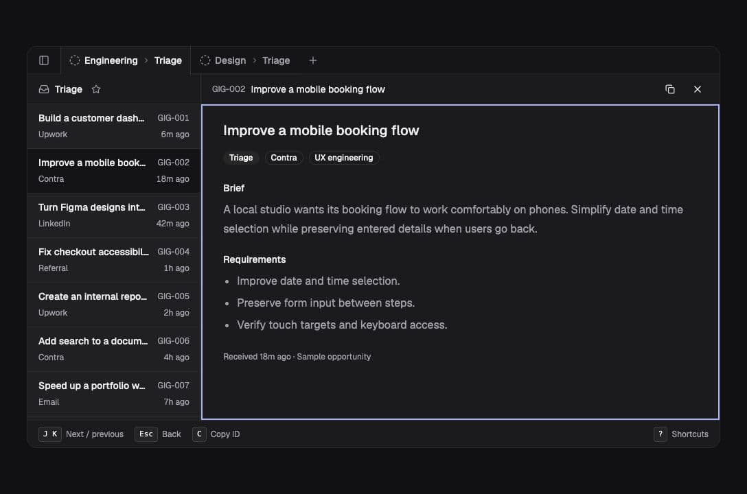Click 'Received 18m ago · Sample opportunity' text
Viewport: 747px width, 494px height.
(x=297, y=357)
